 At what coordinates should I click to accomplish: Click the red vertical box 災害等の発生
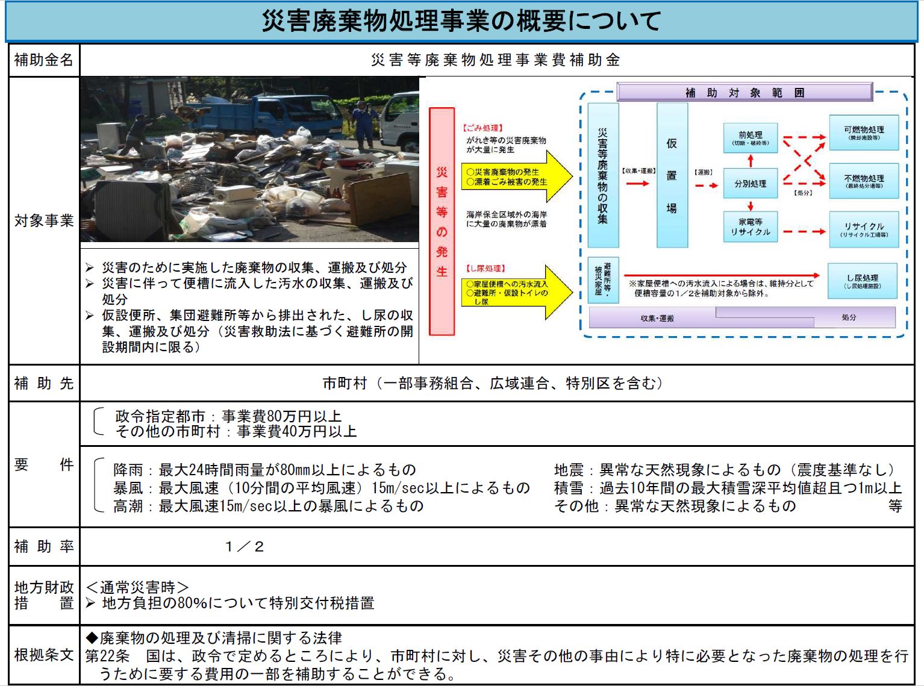coord(442,221)
